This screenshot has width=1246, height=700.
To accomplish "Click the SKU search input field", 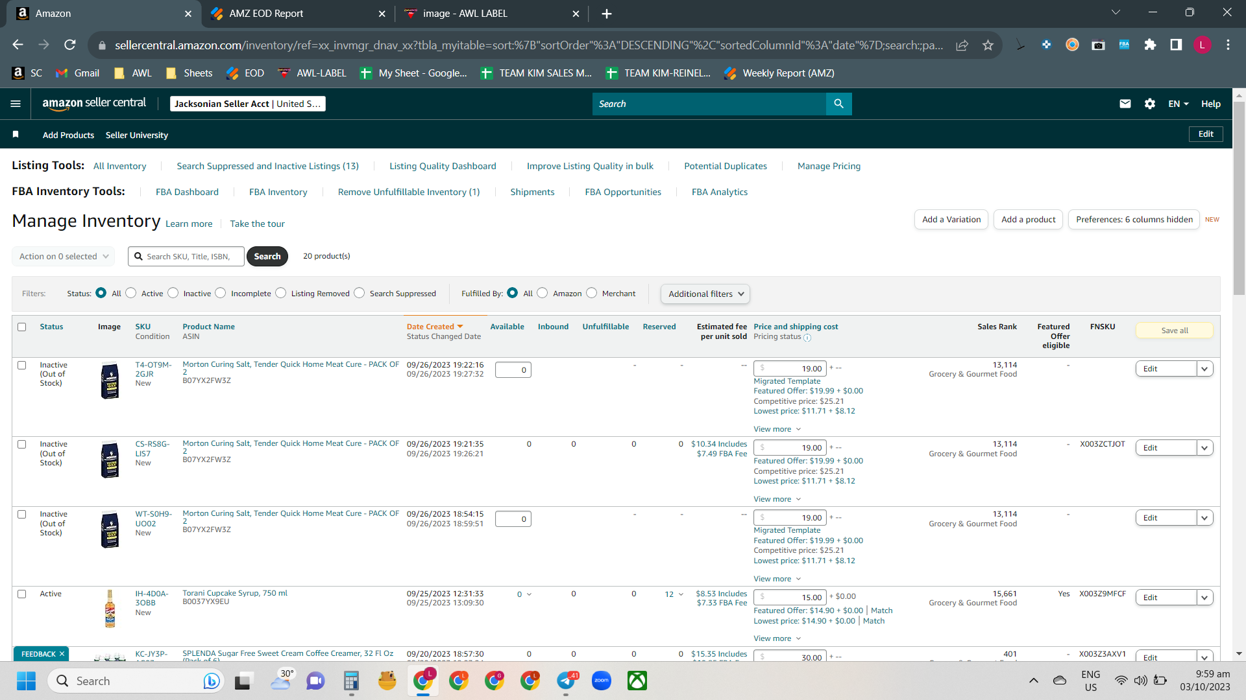I will pos(186,257).
